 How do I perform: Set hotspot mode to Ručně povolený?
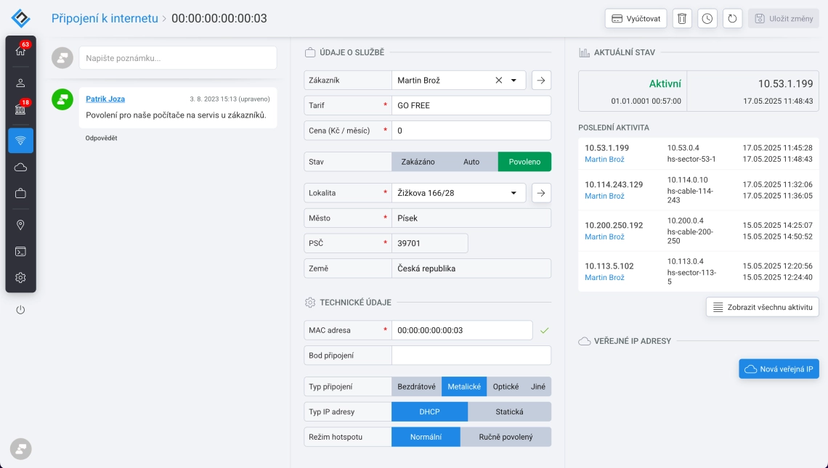506,437
